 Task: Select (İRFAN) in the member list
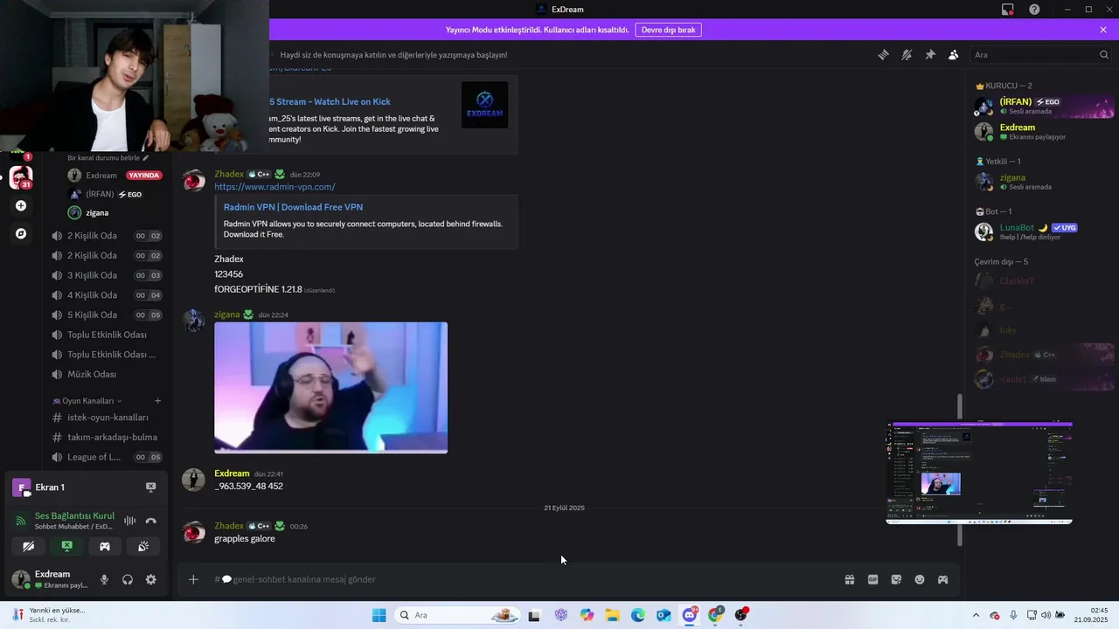(x=1044, y=107)
